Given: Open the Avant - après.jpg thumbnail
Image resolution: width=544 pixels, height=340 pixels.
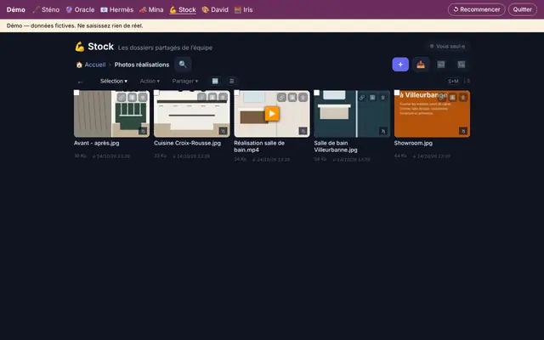Looking at the screenshot, I should coord(111,114).
